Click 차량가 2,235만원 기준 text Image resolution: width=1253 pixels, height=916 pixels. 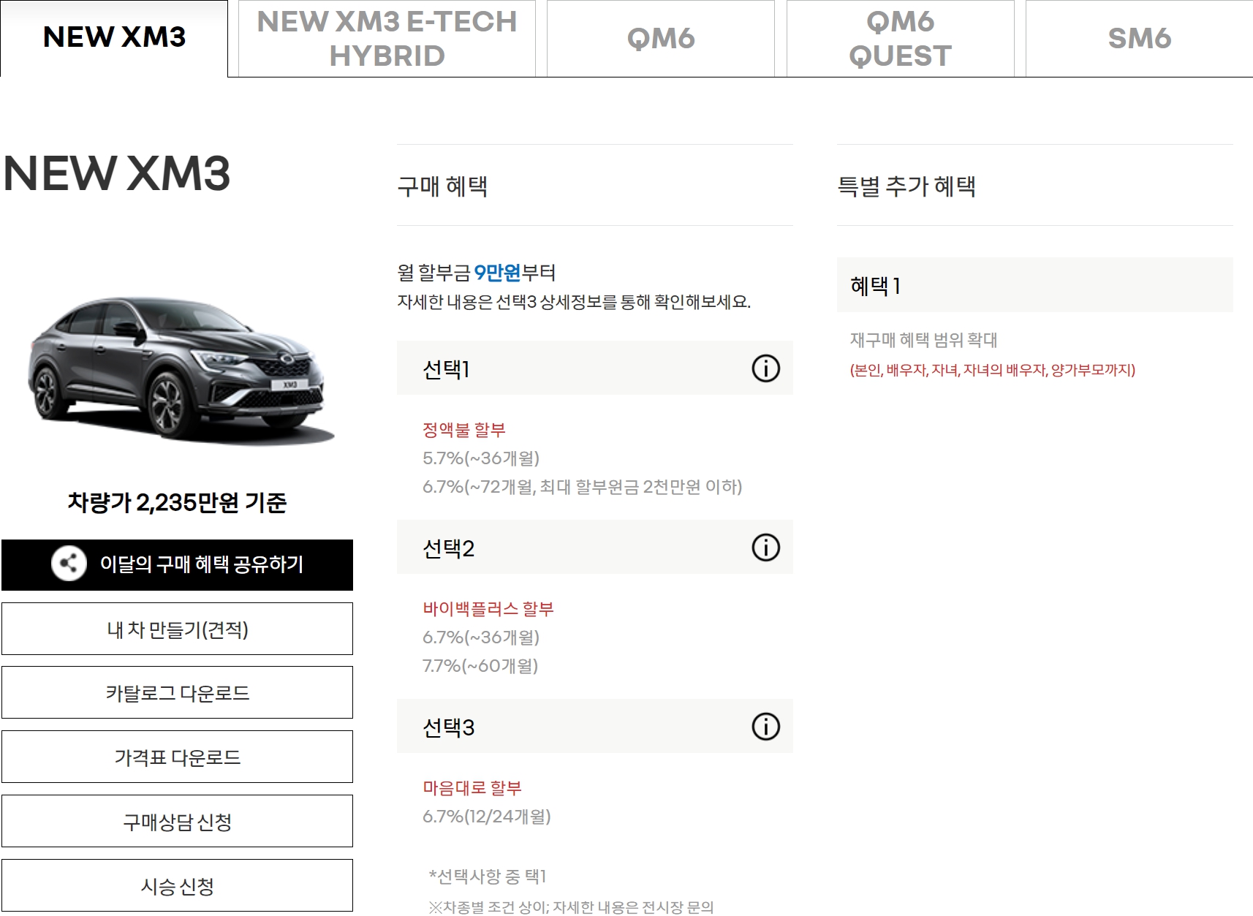pyautogui.click(x=177, y=502)
